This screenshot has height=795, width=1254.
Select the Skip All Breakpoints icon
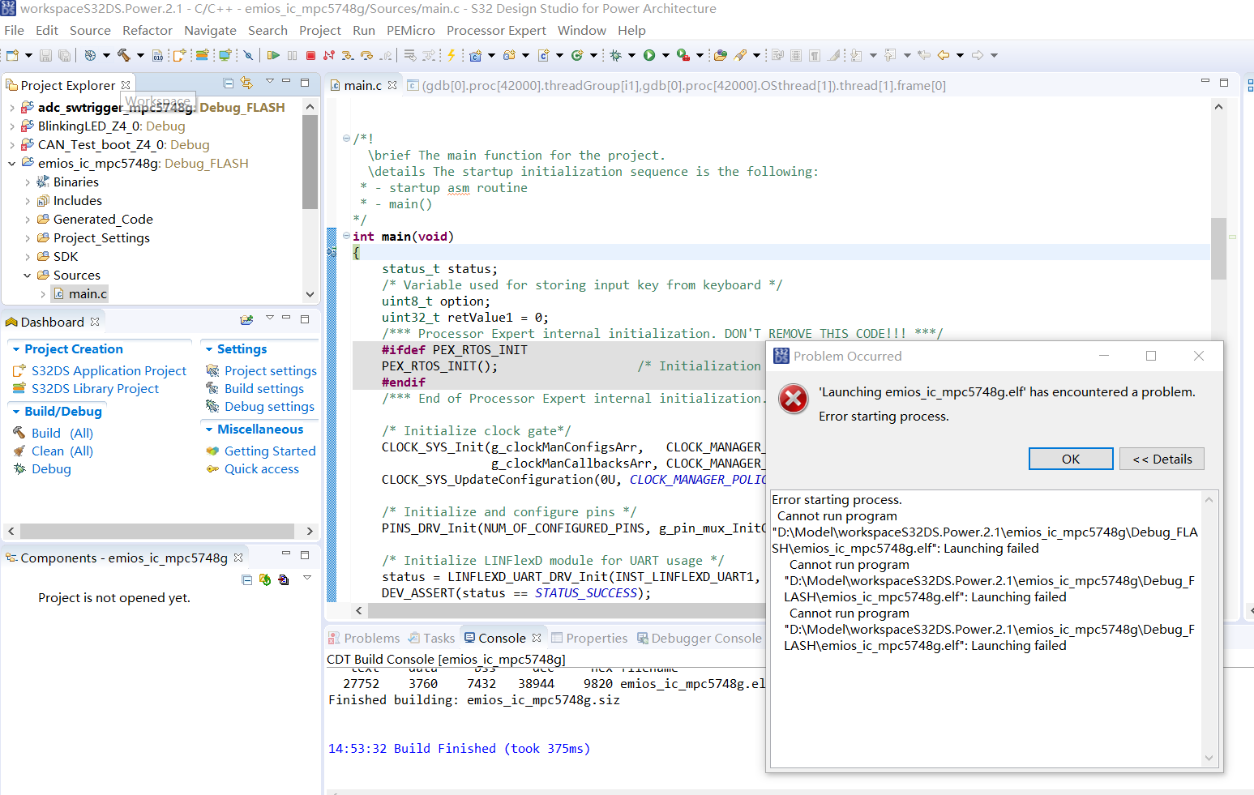coord(248,55)
